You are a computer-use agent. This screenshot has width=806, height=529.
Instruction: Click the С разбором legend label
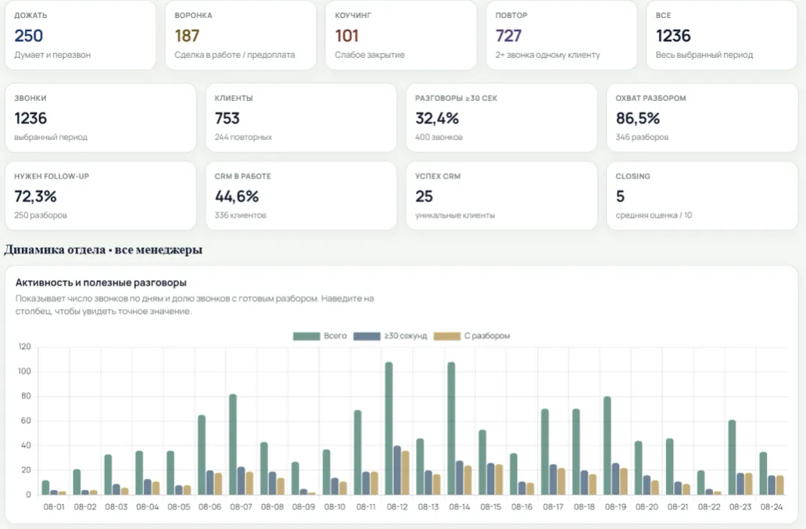click(487, 336)
